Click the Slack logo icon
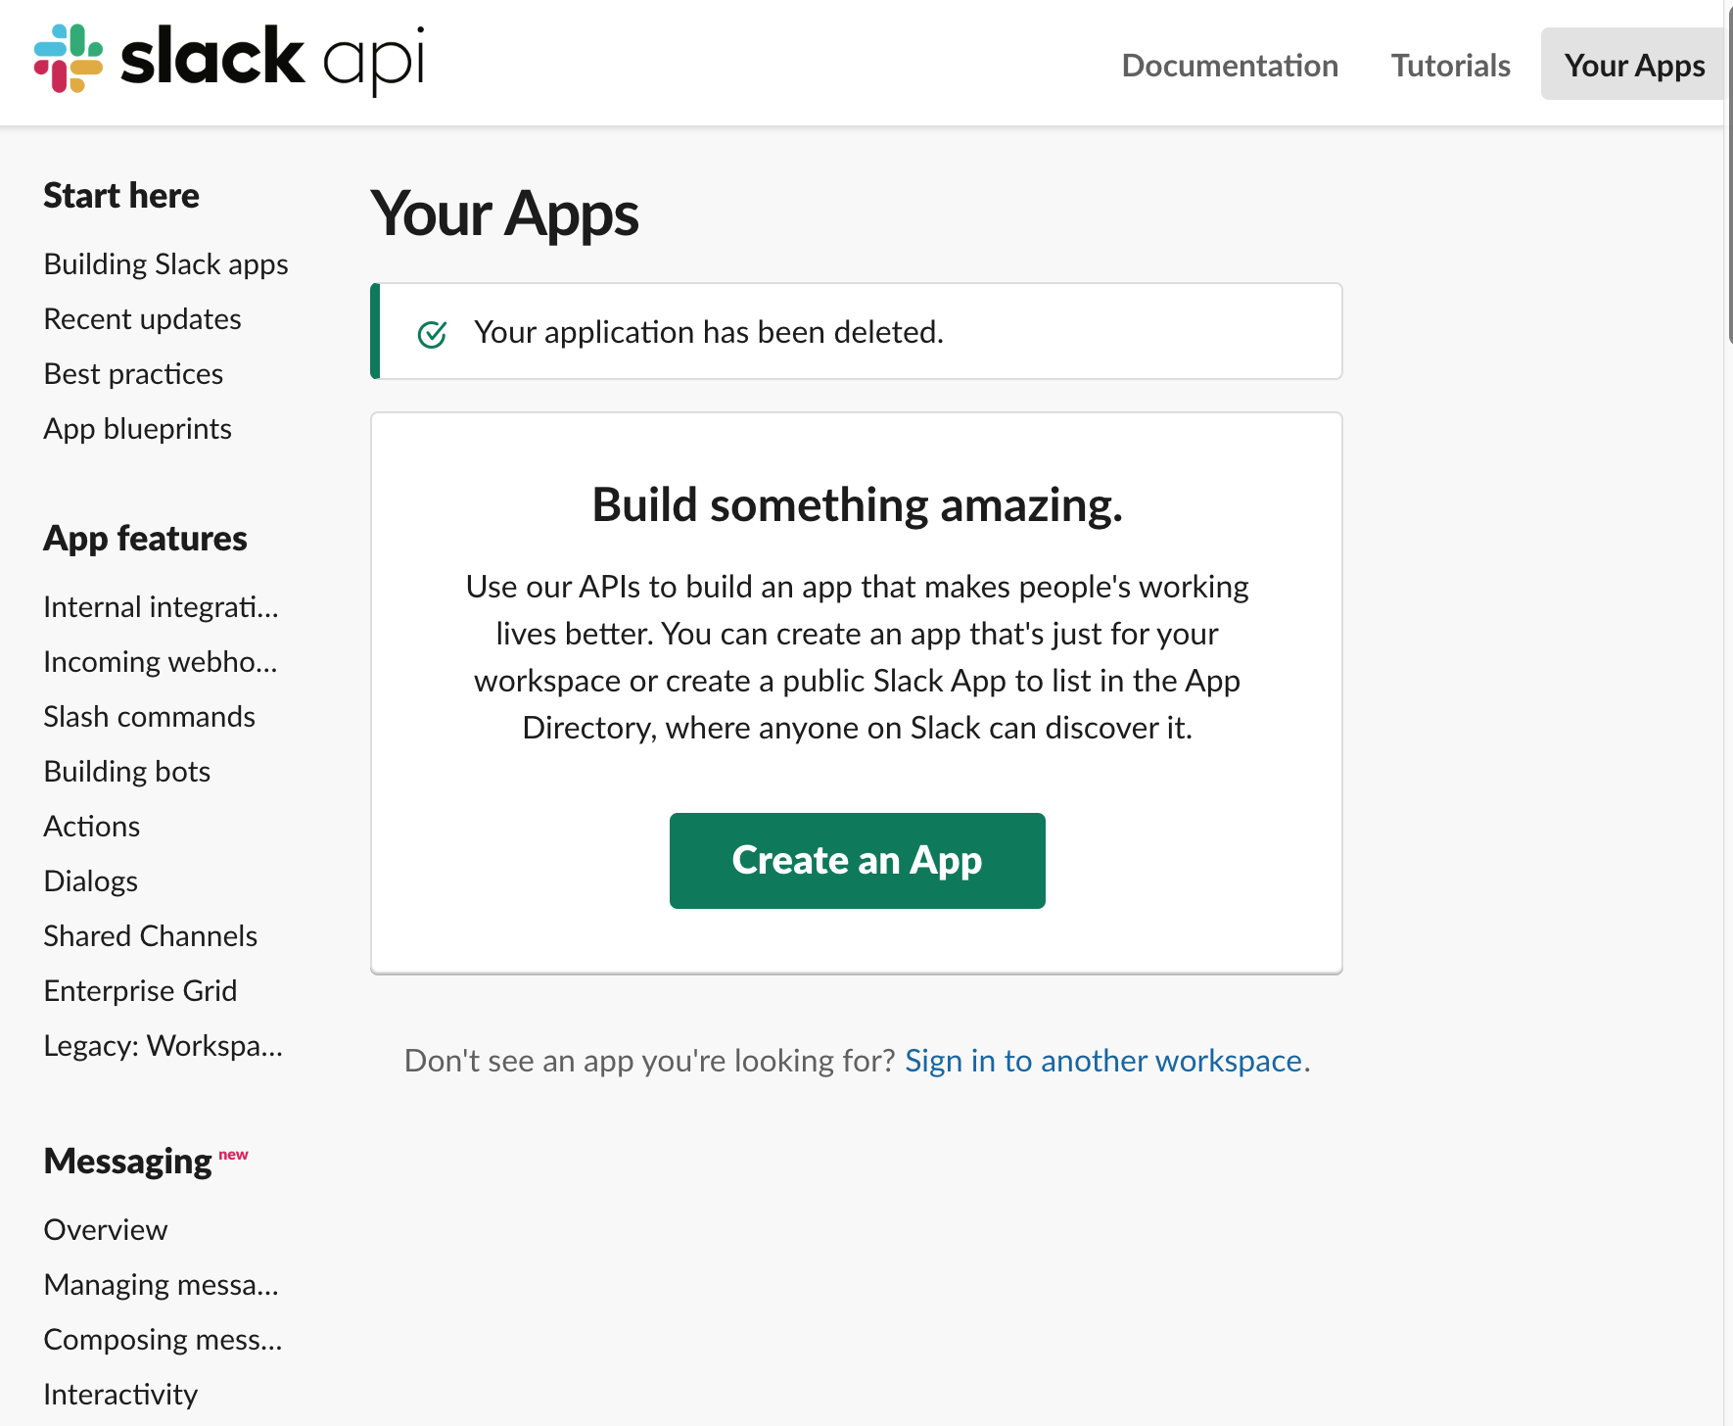 [69, 59]
